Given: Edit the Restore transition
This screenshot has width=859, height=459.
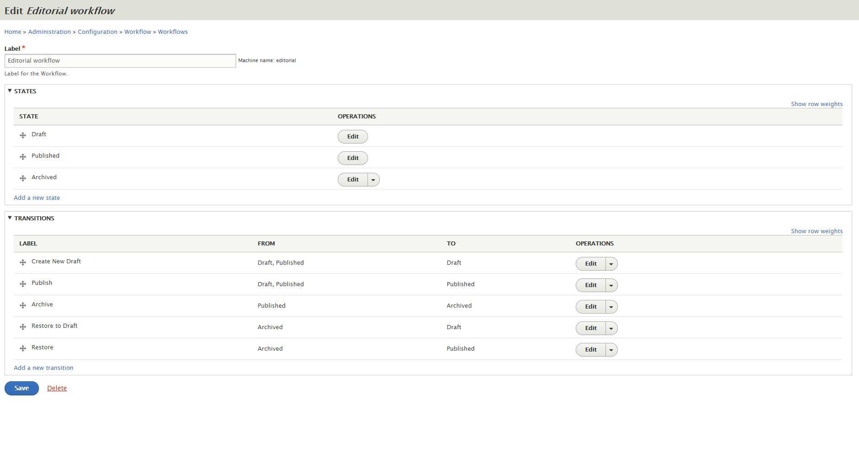Looking at the screenshot, I should pyautogui.click(x=591, y=350).
